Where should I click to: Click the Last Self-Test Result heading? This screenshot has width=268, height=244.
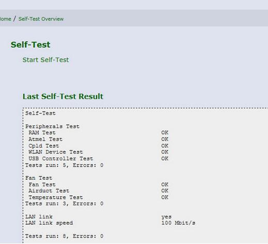(x=63, y=96)
